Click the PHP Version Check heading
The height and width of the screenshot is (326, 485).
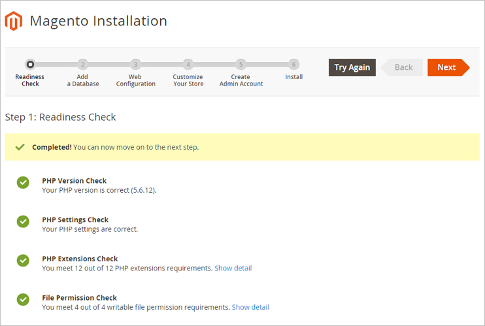tap(75, 180)
